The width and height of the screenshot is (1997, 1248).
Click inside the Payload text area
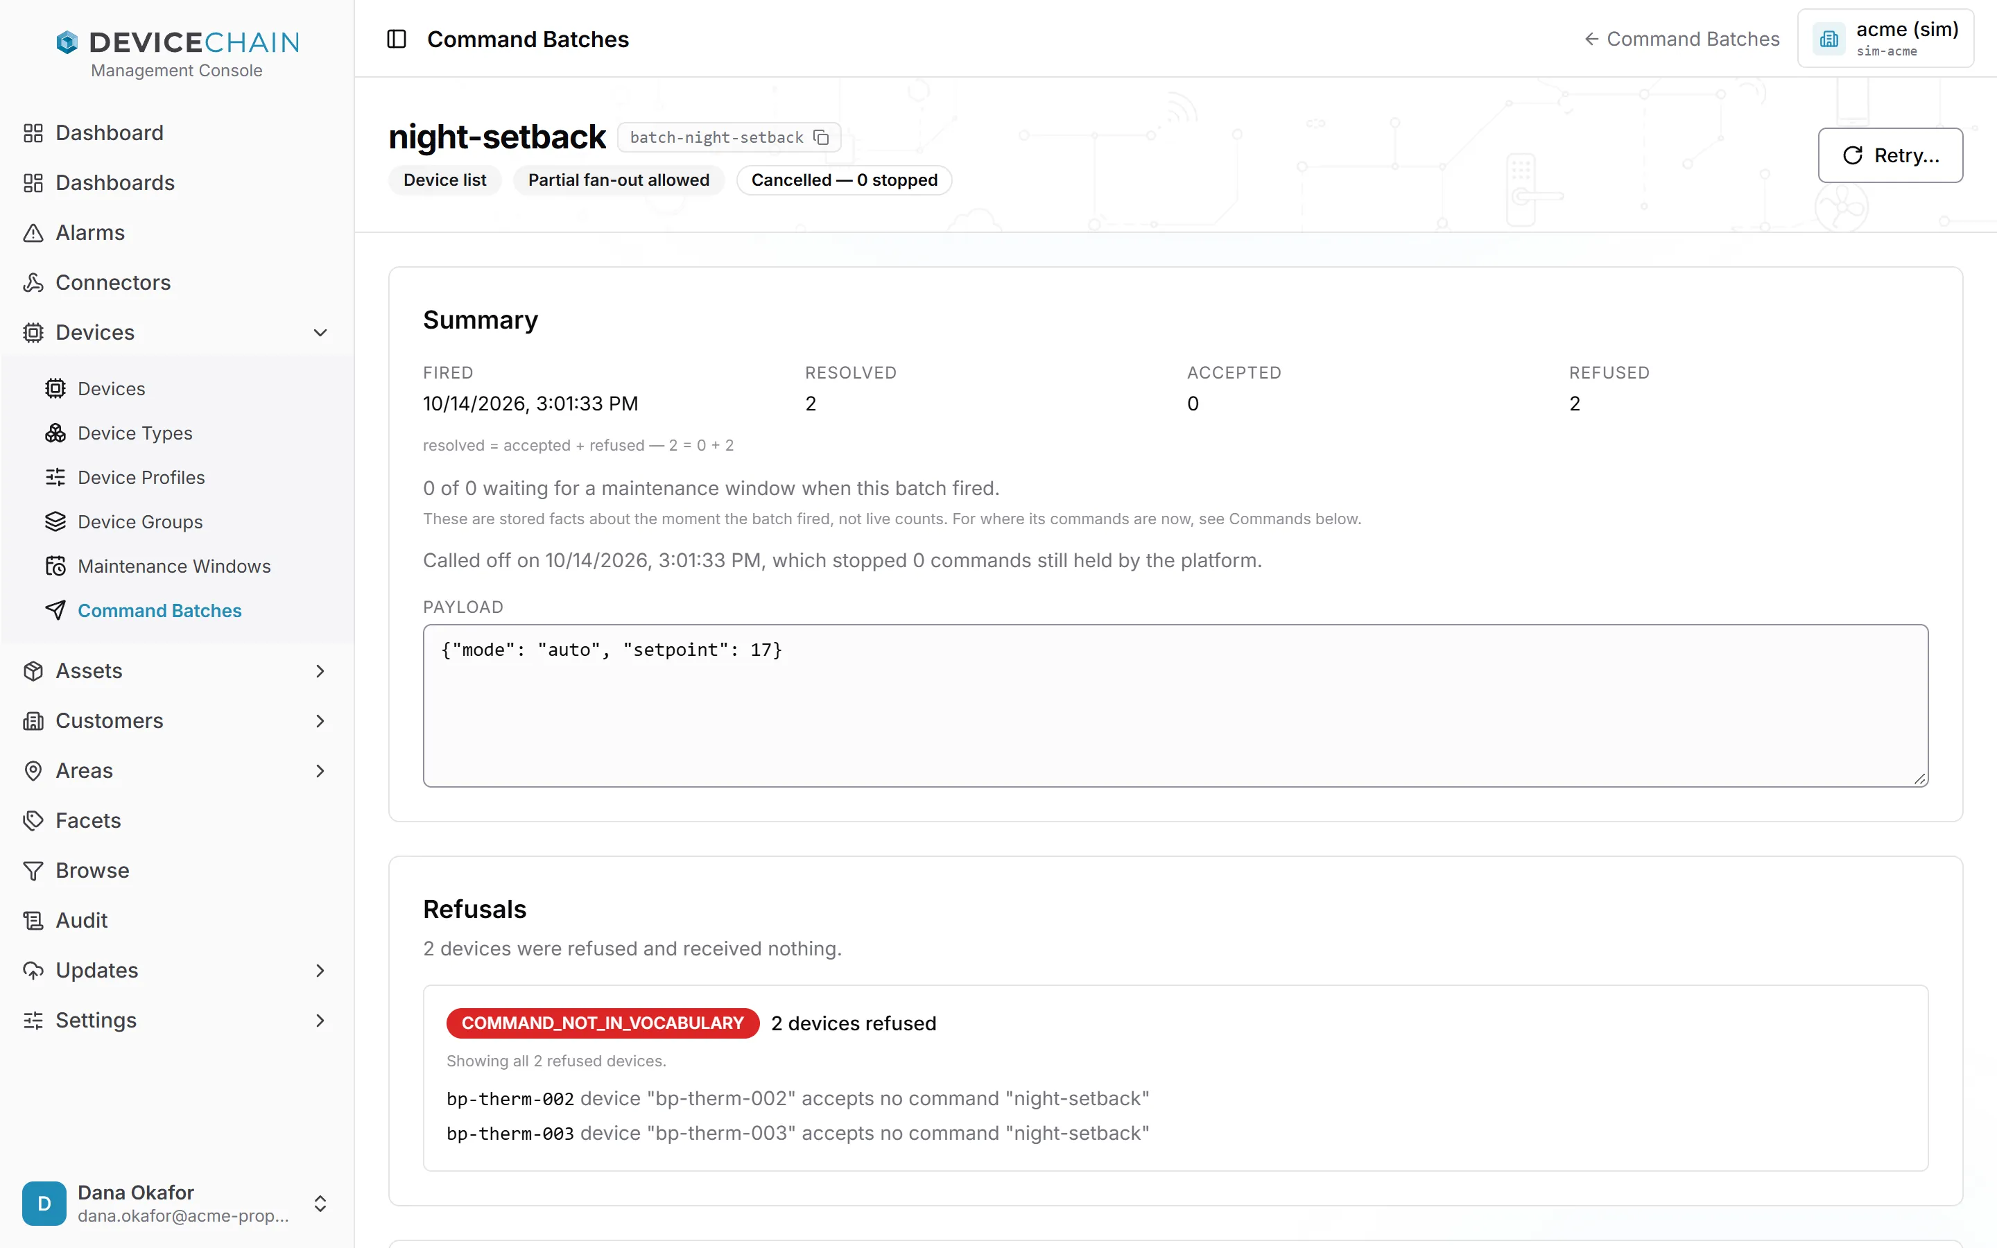coord(1175,706)
